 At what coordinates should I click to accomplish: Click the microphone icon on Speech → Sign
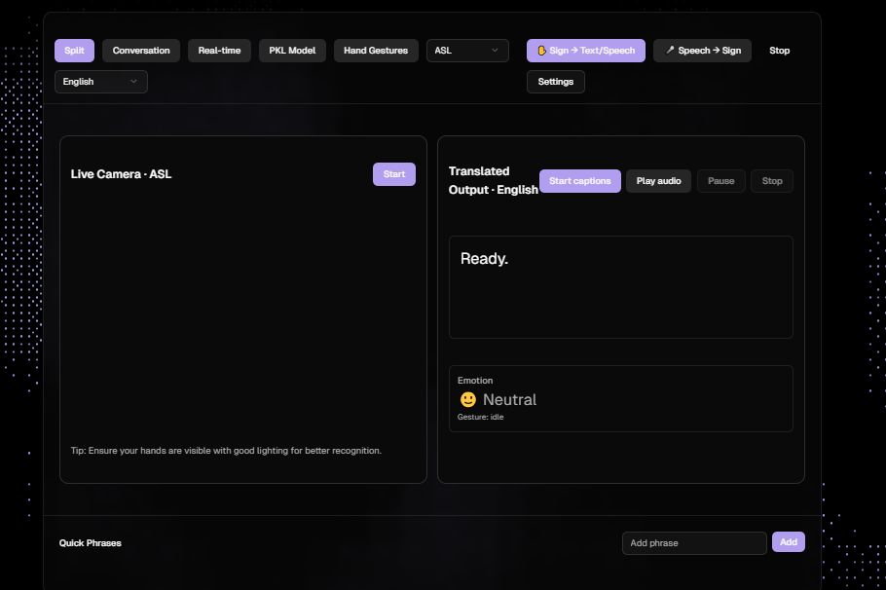coord(670,51)
